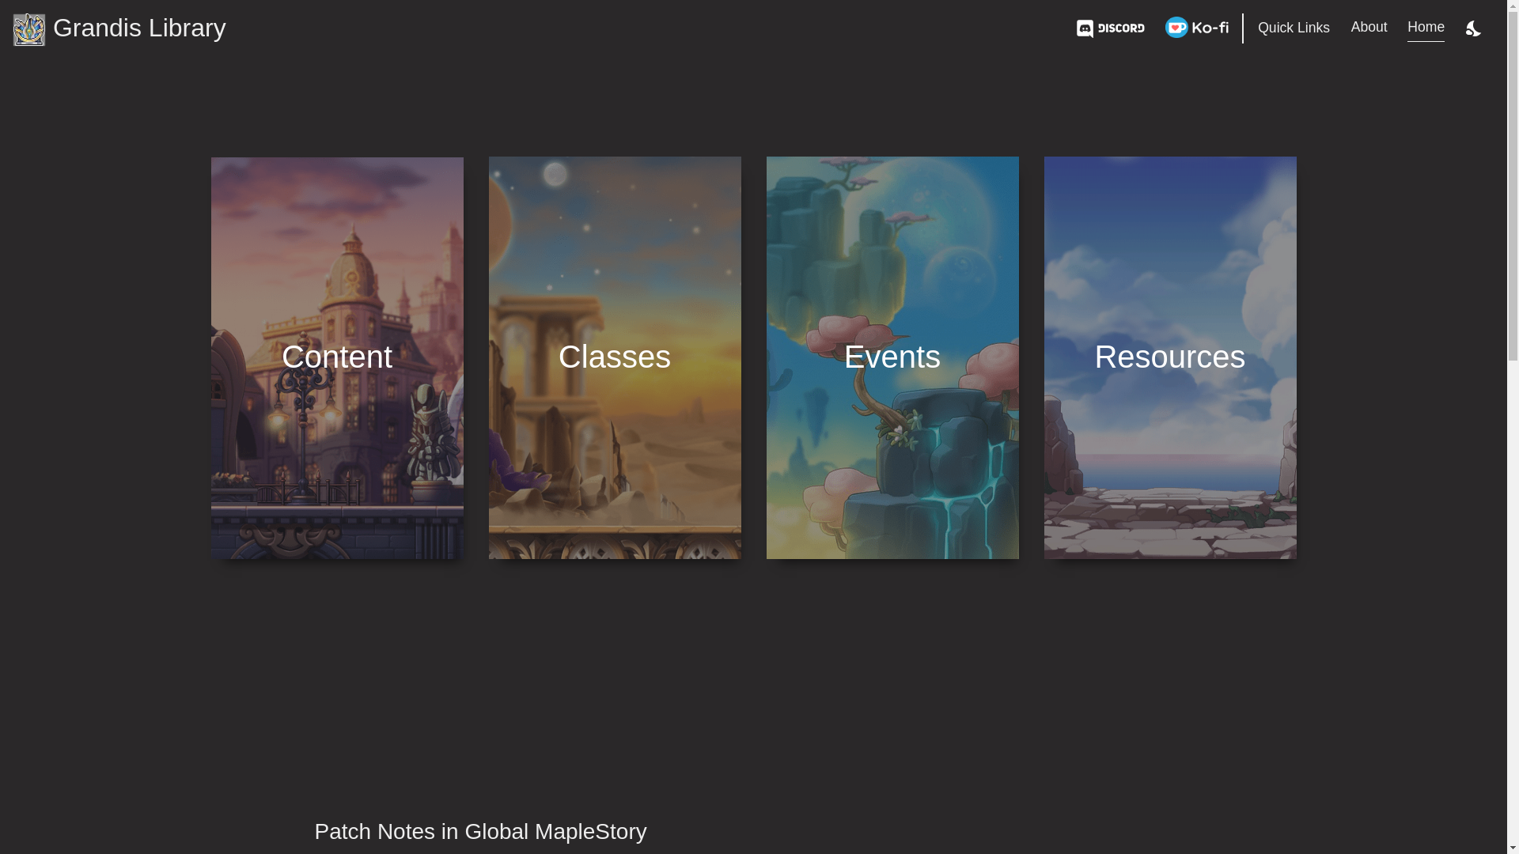
Task: Click the Grandis Library site title
Action: pyautogui.click(x=139, y=28)
